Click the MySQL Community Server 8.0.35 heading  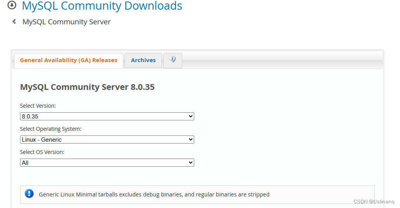pos(87,87)
